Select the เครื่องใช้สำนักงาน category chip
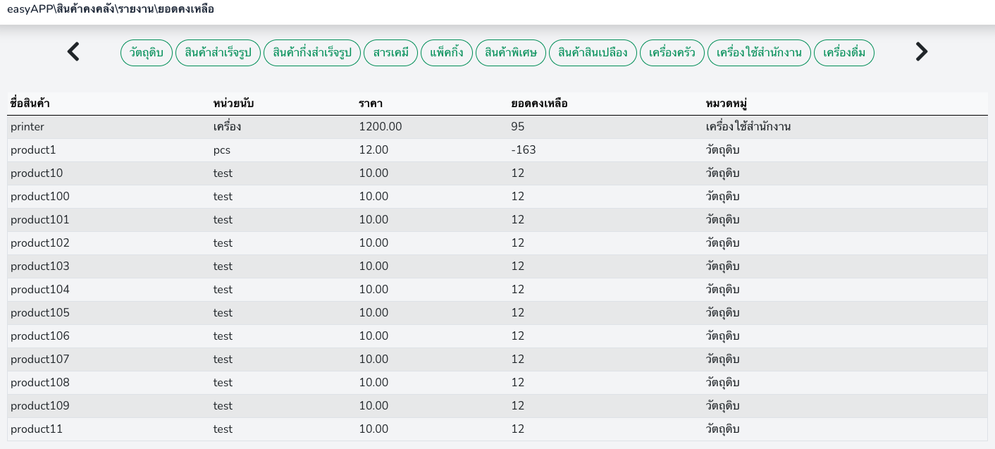The height and width of the screenshot is (449, 995). 759,53
